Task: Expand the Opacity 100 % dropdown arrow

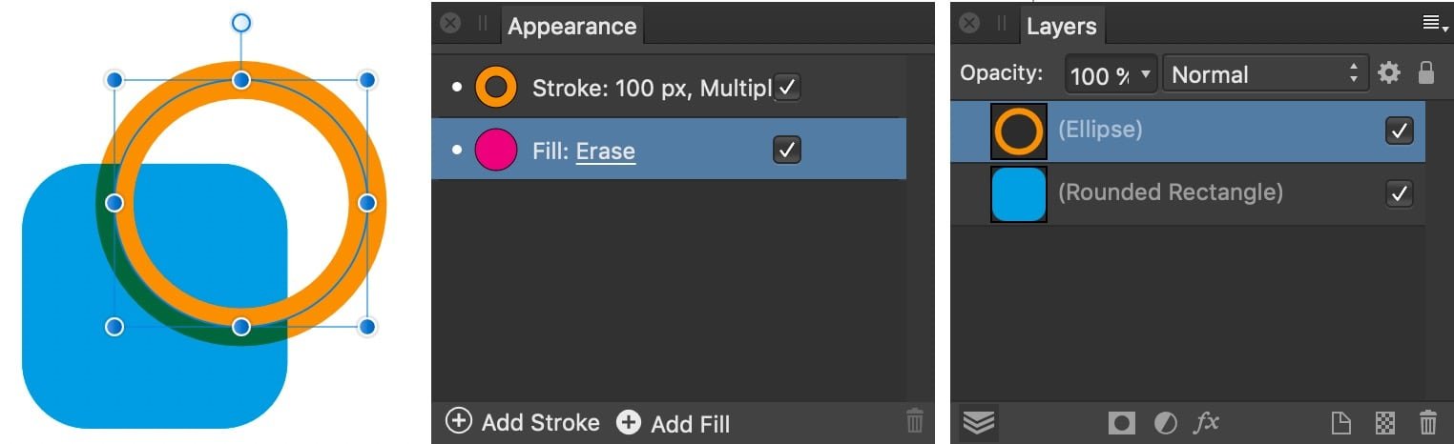Action: [1145, 74]
